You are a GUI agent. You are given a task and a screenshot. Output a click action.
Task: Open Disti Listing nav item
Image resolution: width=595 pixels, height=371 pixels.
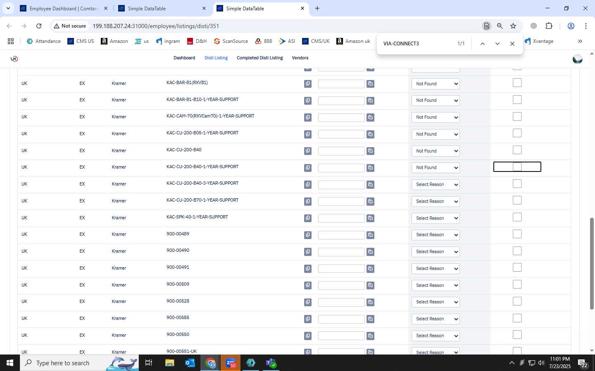pyautogui.click(x=216, y=58)
